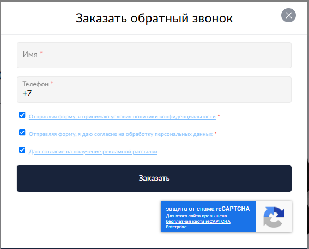Focus the Телефон input field
The width and height of the screenshot is (309, 249).
coord(154,90)
